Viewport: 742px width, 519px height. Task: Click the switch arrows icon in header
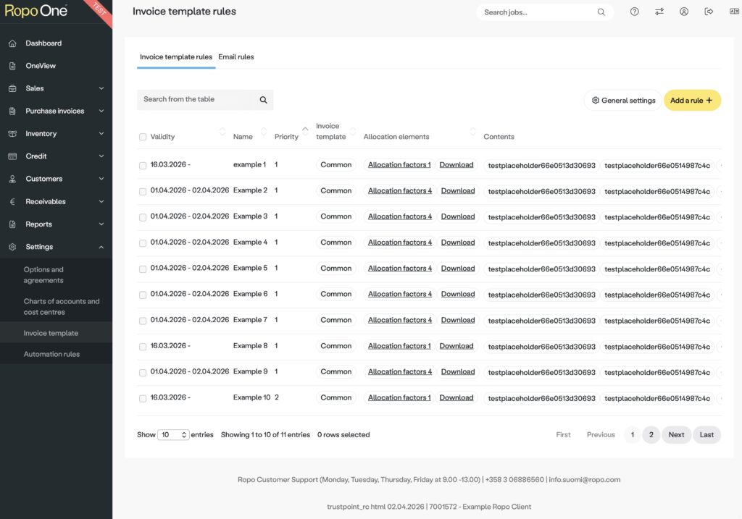click(x=659, y=12)
